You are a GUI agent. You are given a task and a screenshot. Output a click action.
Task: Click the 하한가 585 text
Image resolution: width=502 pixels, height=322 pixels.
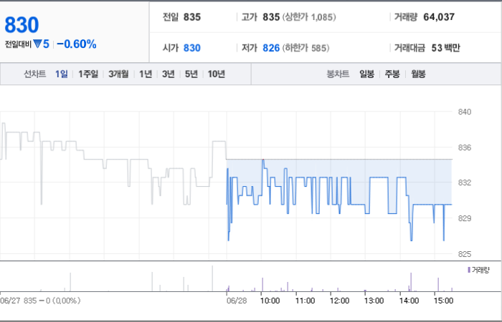pos(306,48)
